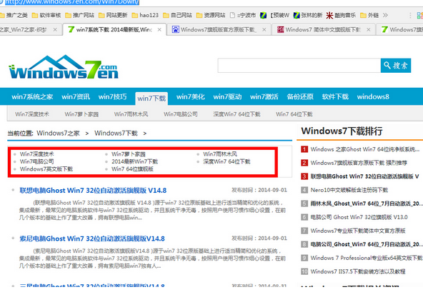Open Win7深度技术 in sub-navigation bar
Viewport: 423px width, 302px height.
[x=32, y=114]
